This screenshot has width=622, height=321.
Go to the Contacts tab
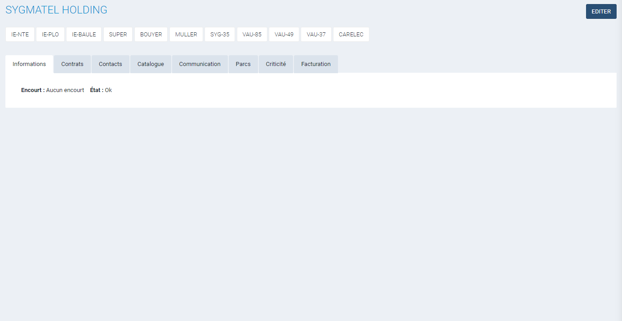point(111,64)
